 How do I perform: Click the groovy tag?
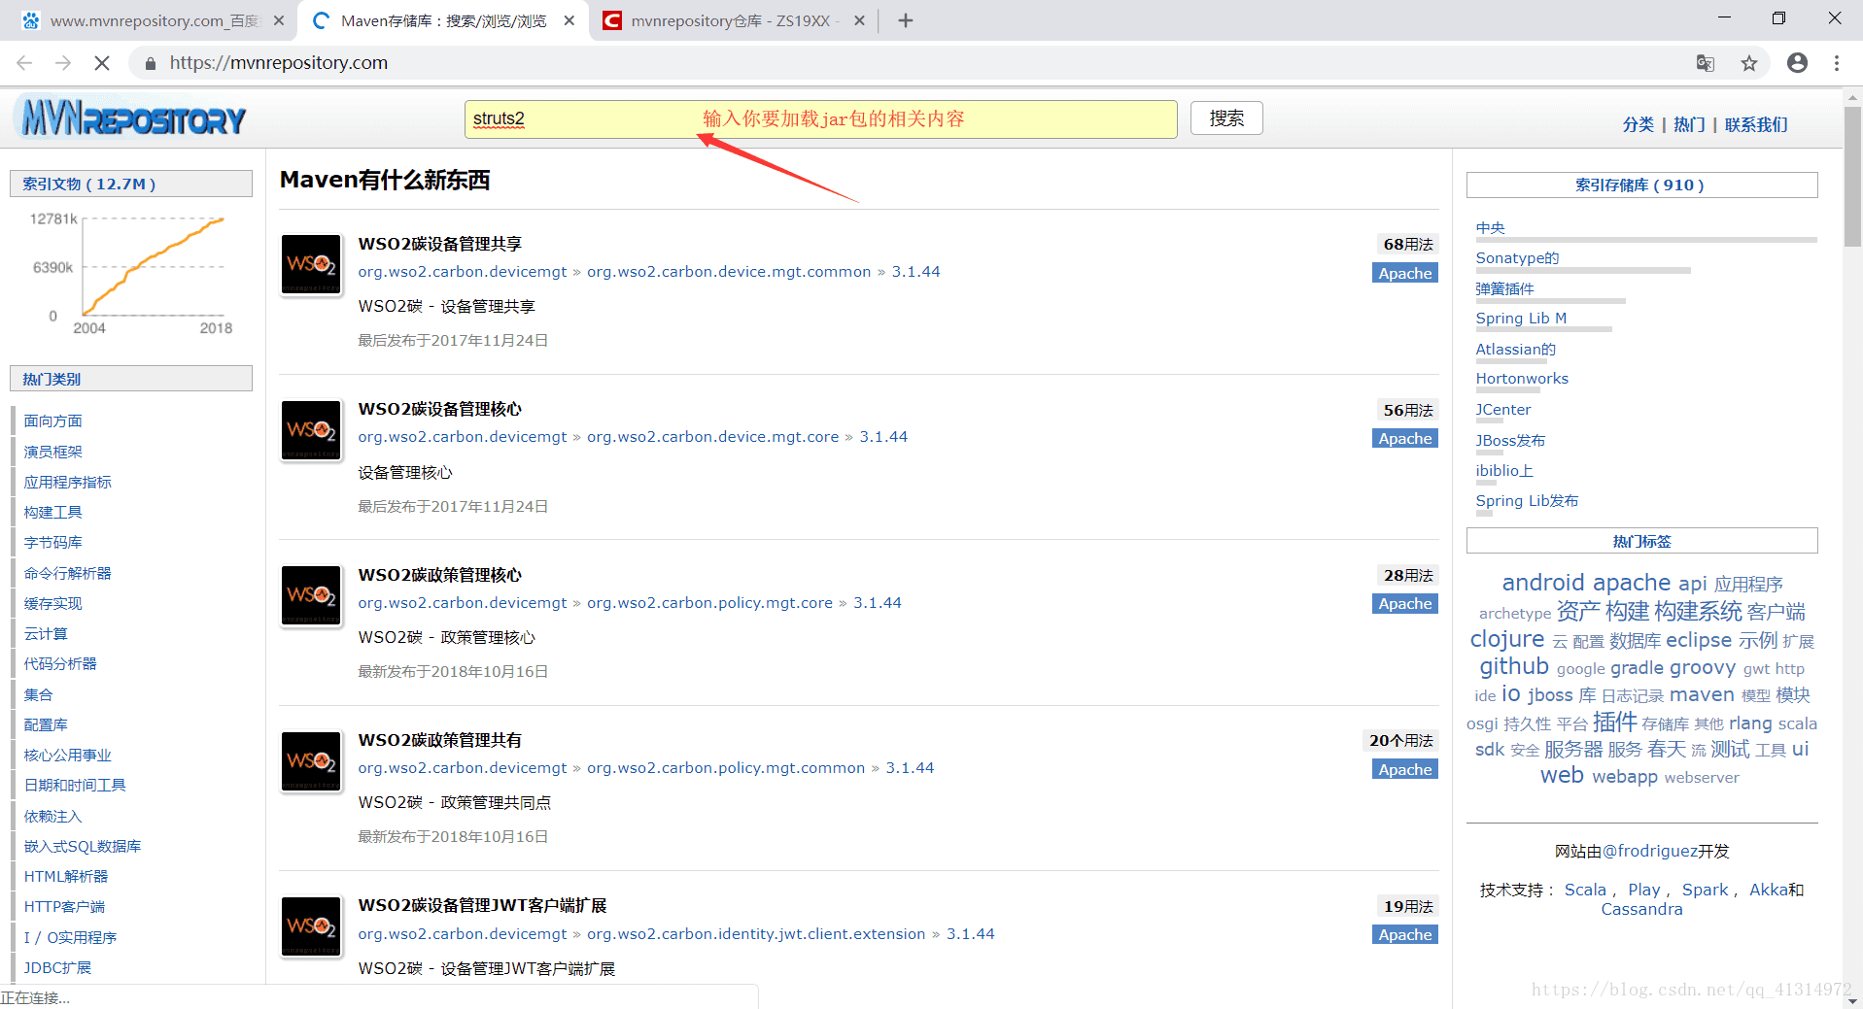click(1703, 667)
